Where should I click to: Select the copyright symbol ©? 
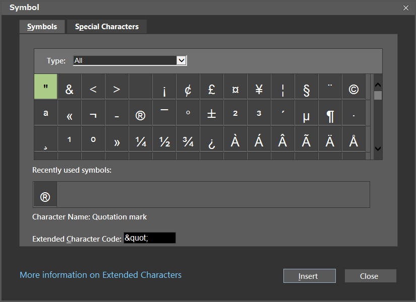[x=353, y=89]
